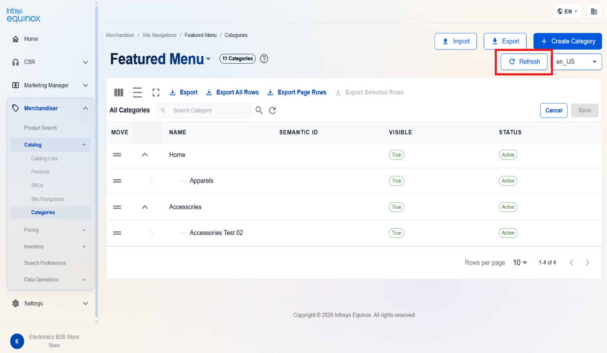Click Export All Rows
Viewport: 607px width, 353px height.
coord(232,92)
